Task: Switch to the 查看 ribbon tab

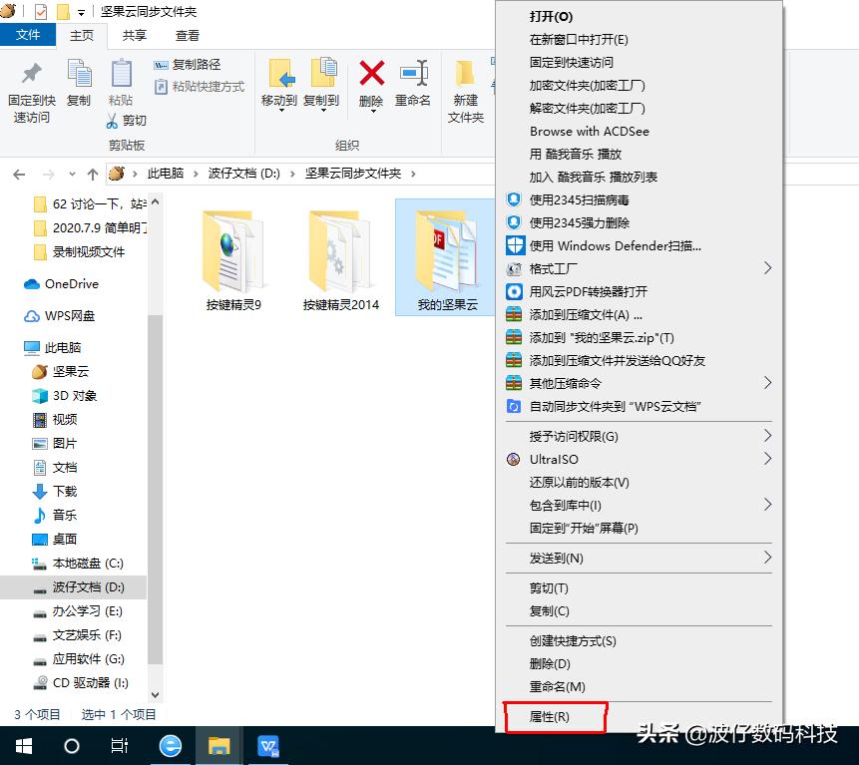Action: (x=189, y=35)
